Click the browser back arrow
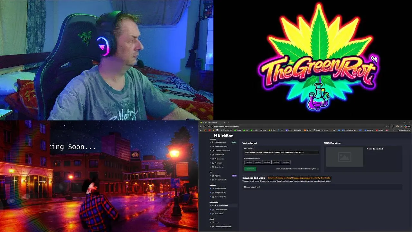Screen dimensions: 412x232 point(201,126)
